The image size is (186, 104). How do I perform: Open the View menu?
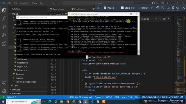pos(34,3)
